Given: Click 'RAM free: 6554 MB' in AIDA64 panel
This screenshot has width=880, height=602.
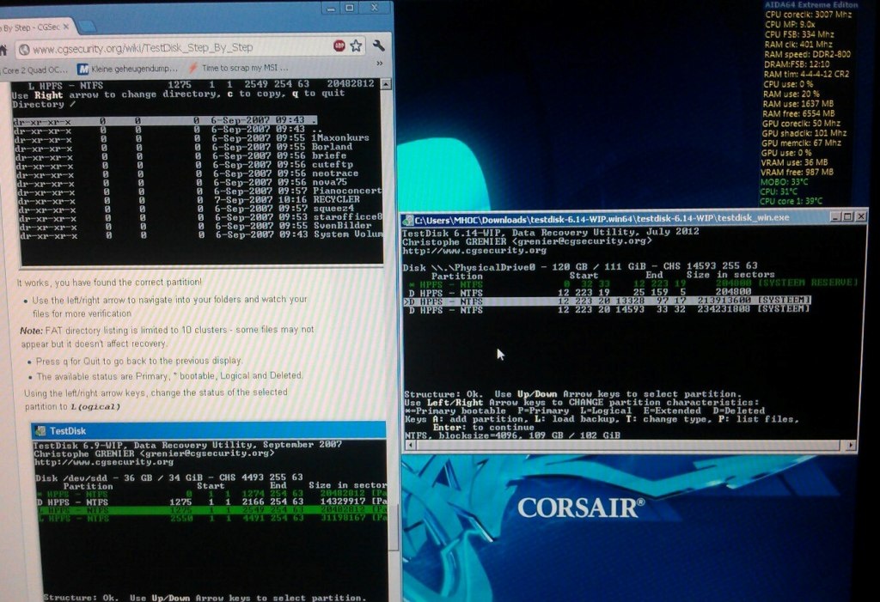Looking at the screenshot, I should pyautogui.click(x=798, y=113).
